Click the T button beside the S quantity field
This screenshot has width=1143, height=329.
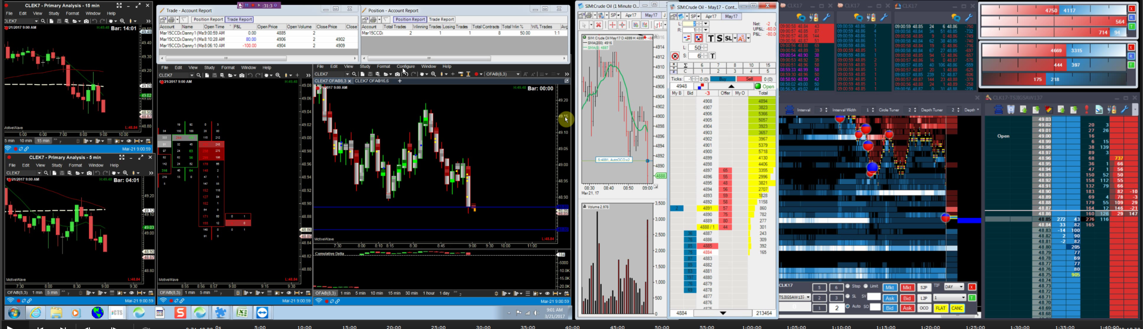pos(713,56)
